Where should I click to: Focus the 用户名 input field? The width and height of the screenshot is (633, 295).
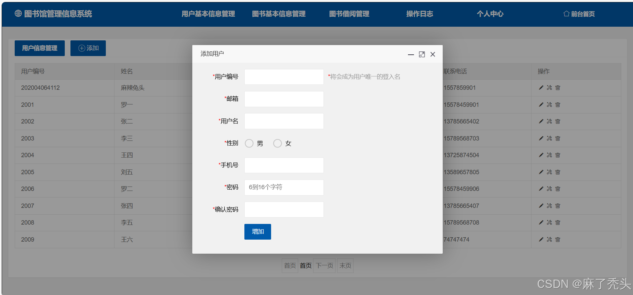coord(284,121)
